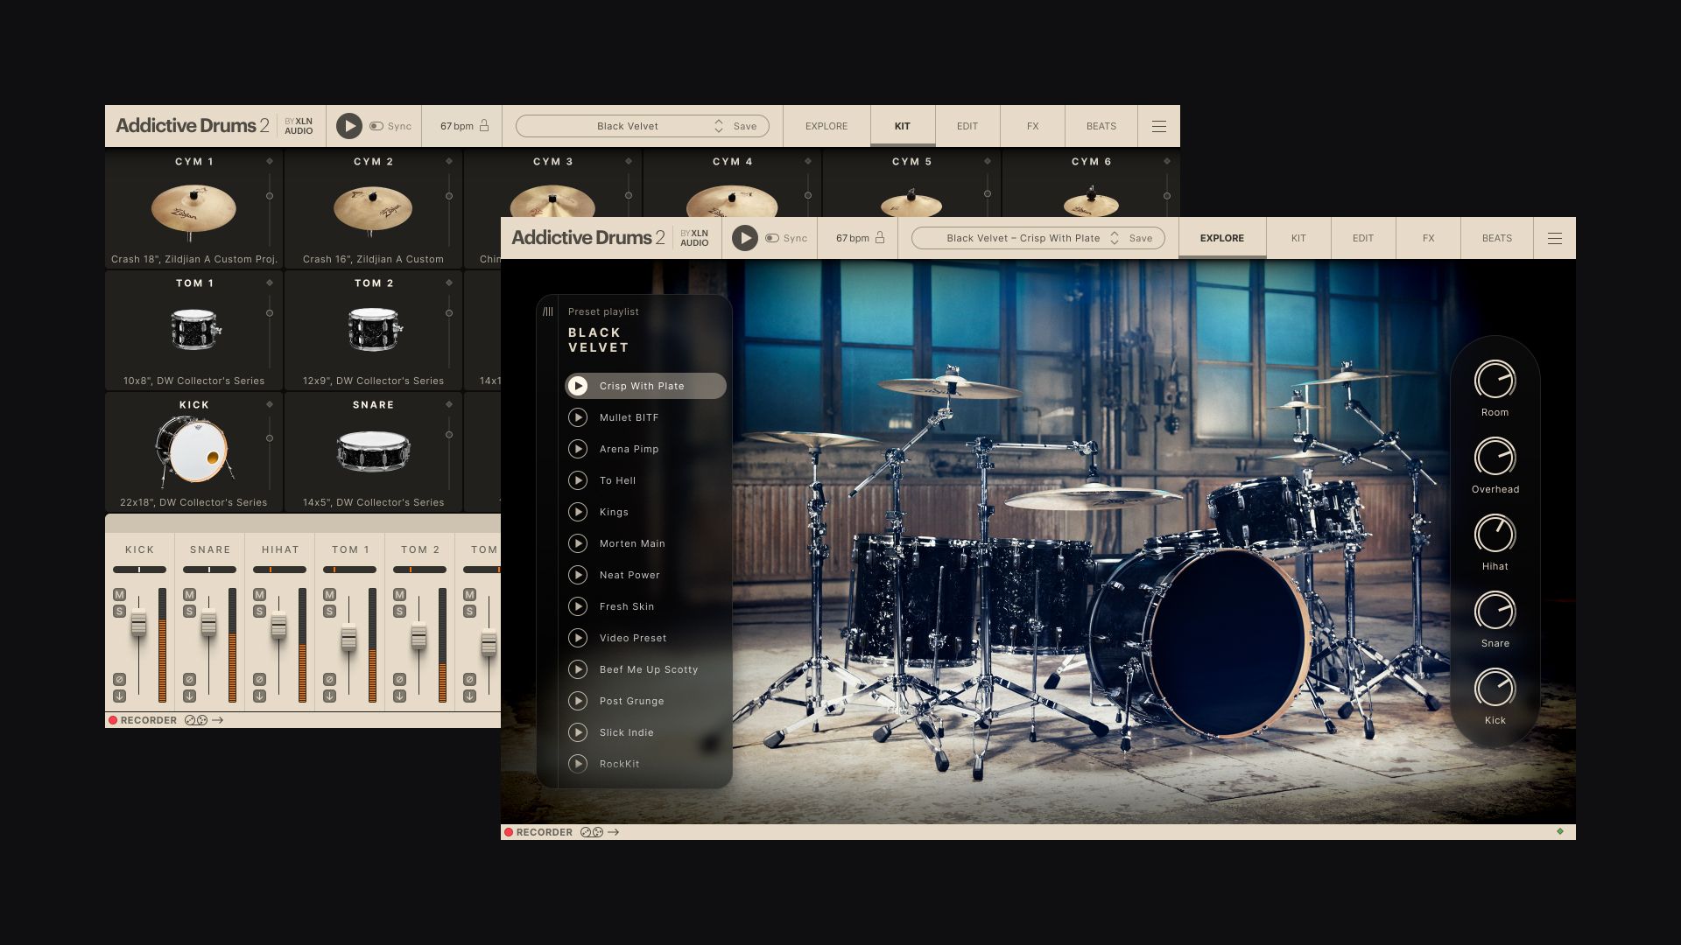Preview the Morten Main preset
This screenshot has height=945, width=1681.
pyautogui.click(x=578, y=543)
